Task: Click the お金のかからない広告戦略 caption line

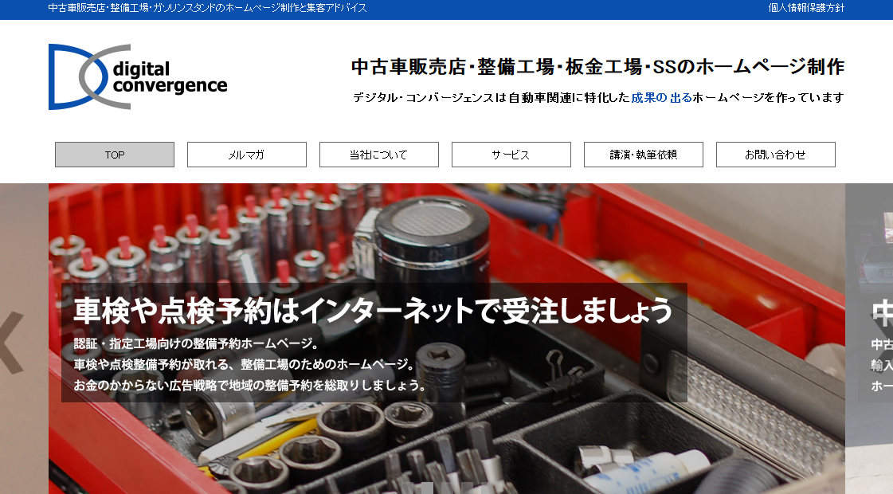Action: click(x=249, y=385)
